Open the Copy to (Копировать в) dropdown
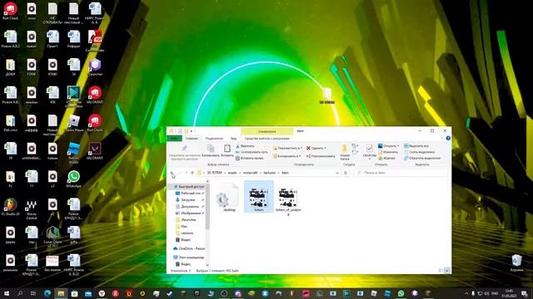This screenshot has height=299, width=533. [x=286, y=156]
